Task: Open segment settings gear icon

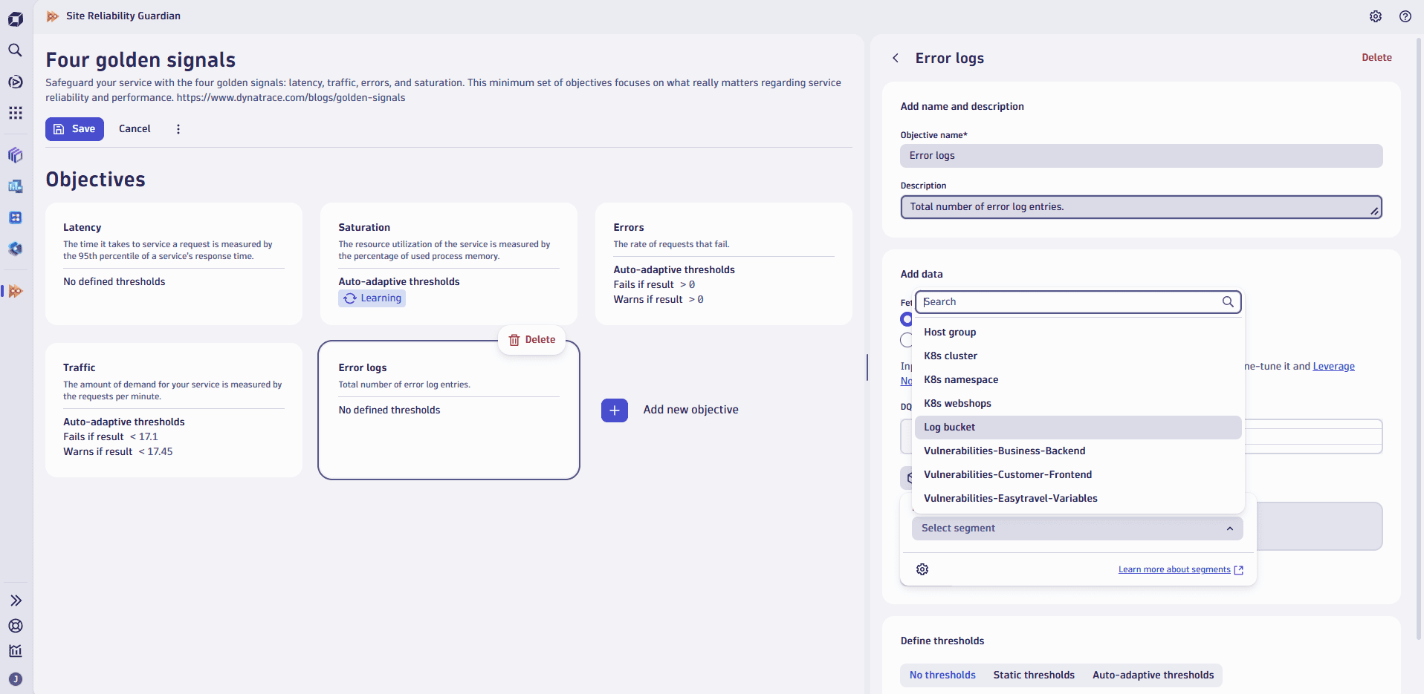Action: point(922,569)
